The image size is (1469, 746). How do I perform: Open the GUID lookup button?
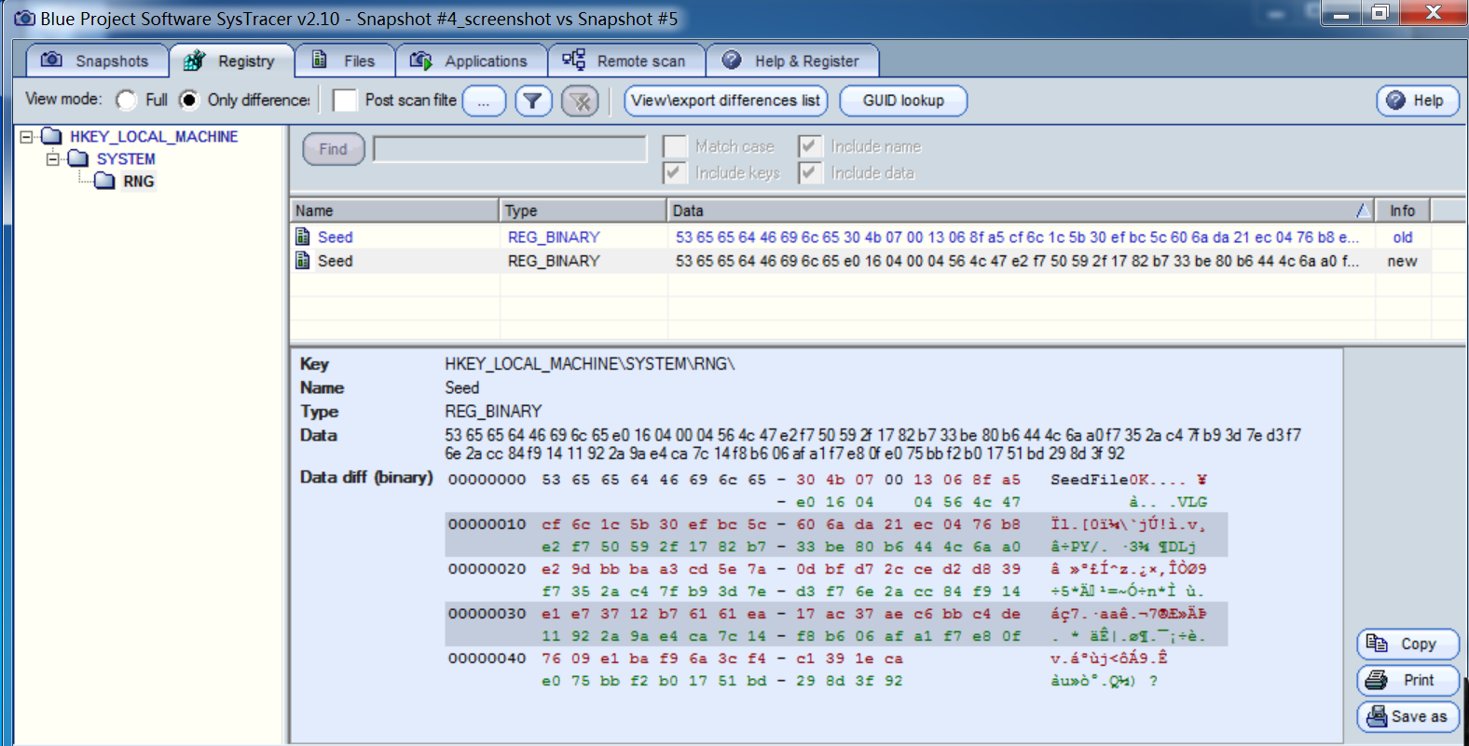pos(903,101)
